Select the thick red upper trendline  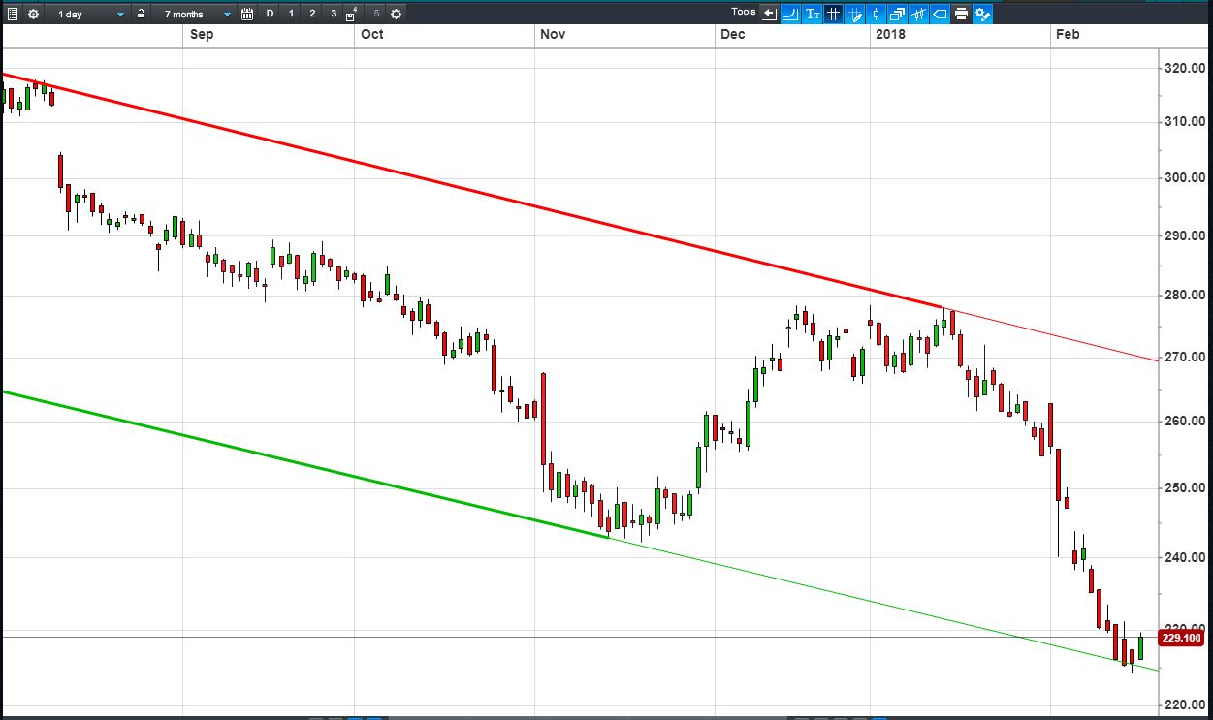click(473, 191)
